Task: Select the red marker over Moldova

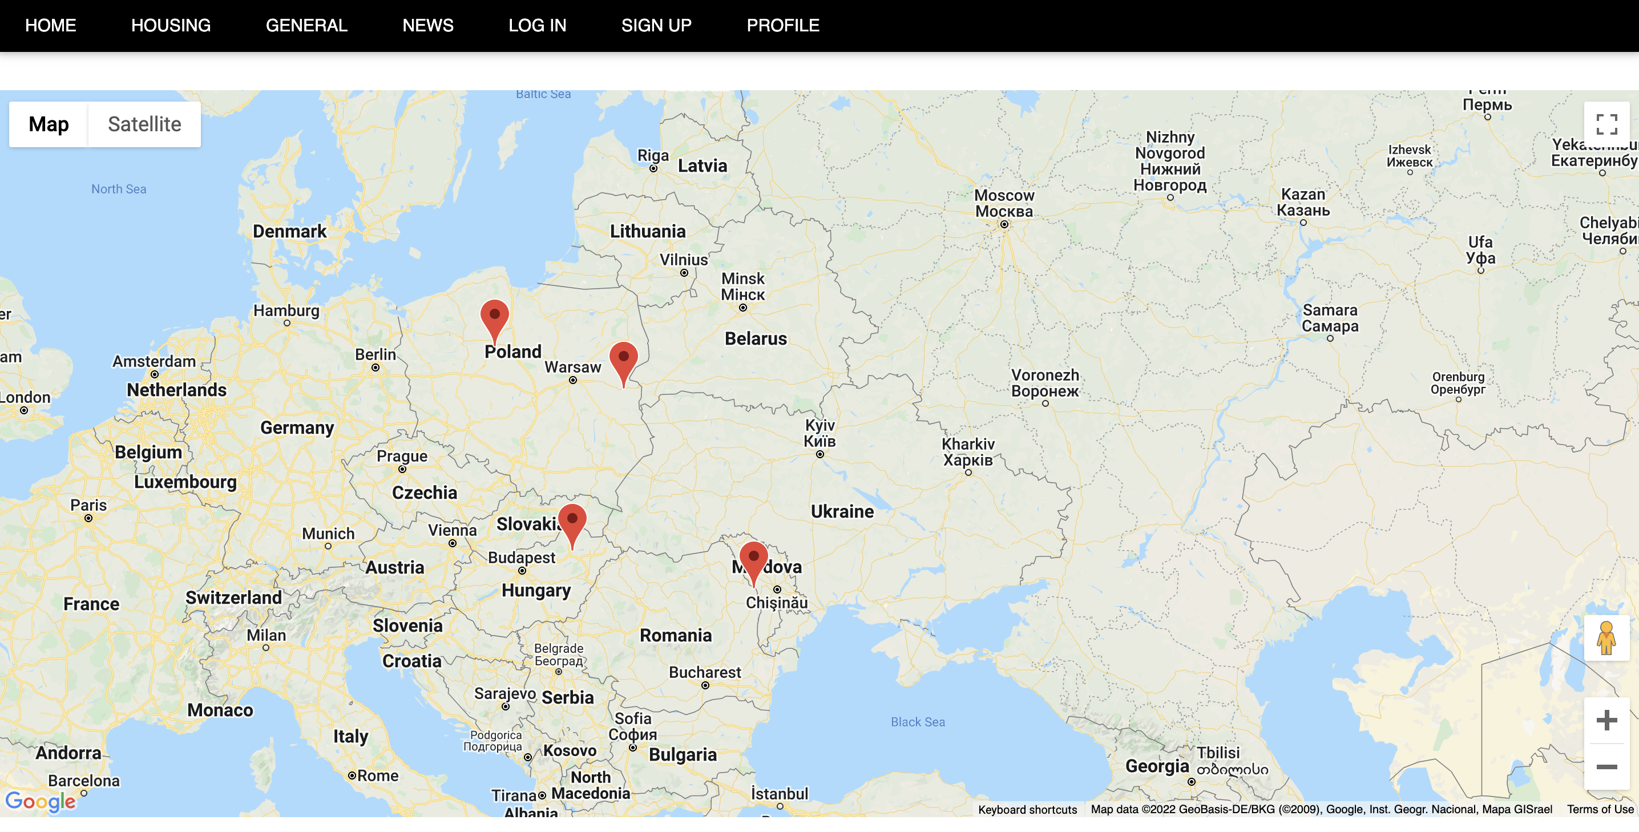Action: click(x=753, y=560)
